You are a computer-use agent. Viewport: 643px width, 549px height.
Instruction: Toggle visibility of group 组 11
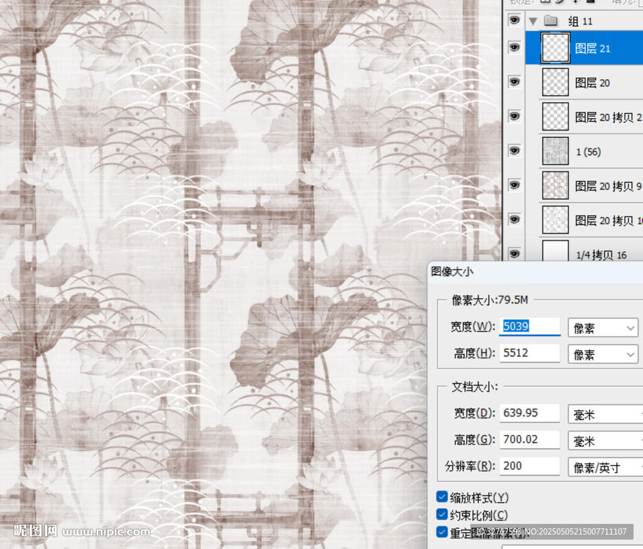pos(514,21)
